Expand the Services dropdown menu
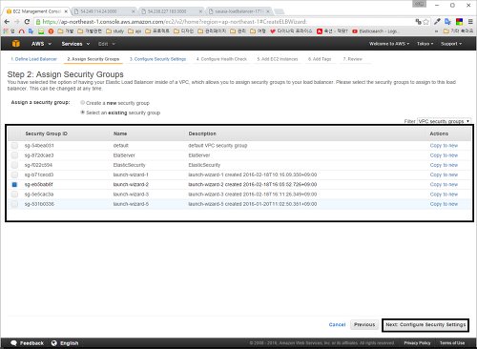This screenshot has width=477, height=349. coord(75,44)
